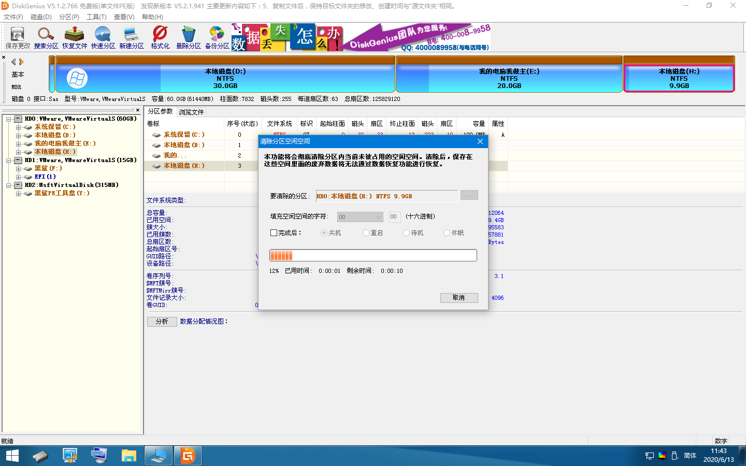746x466 pixels.
Task: Toggle the 完成后 checkbox
Action: (274, 233)
